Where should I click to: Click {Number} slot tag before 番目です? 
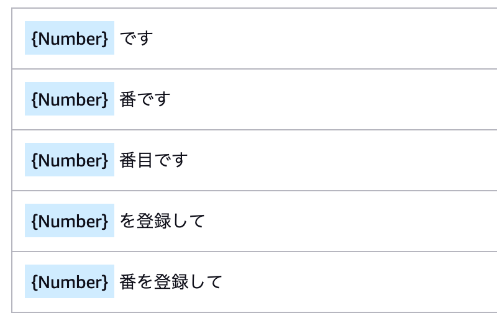(70, 160)
